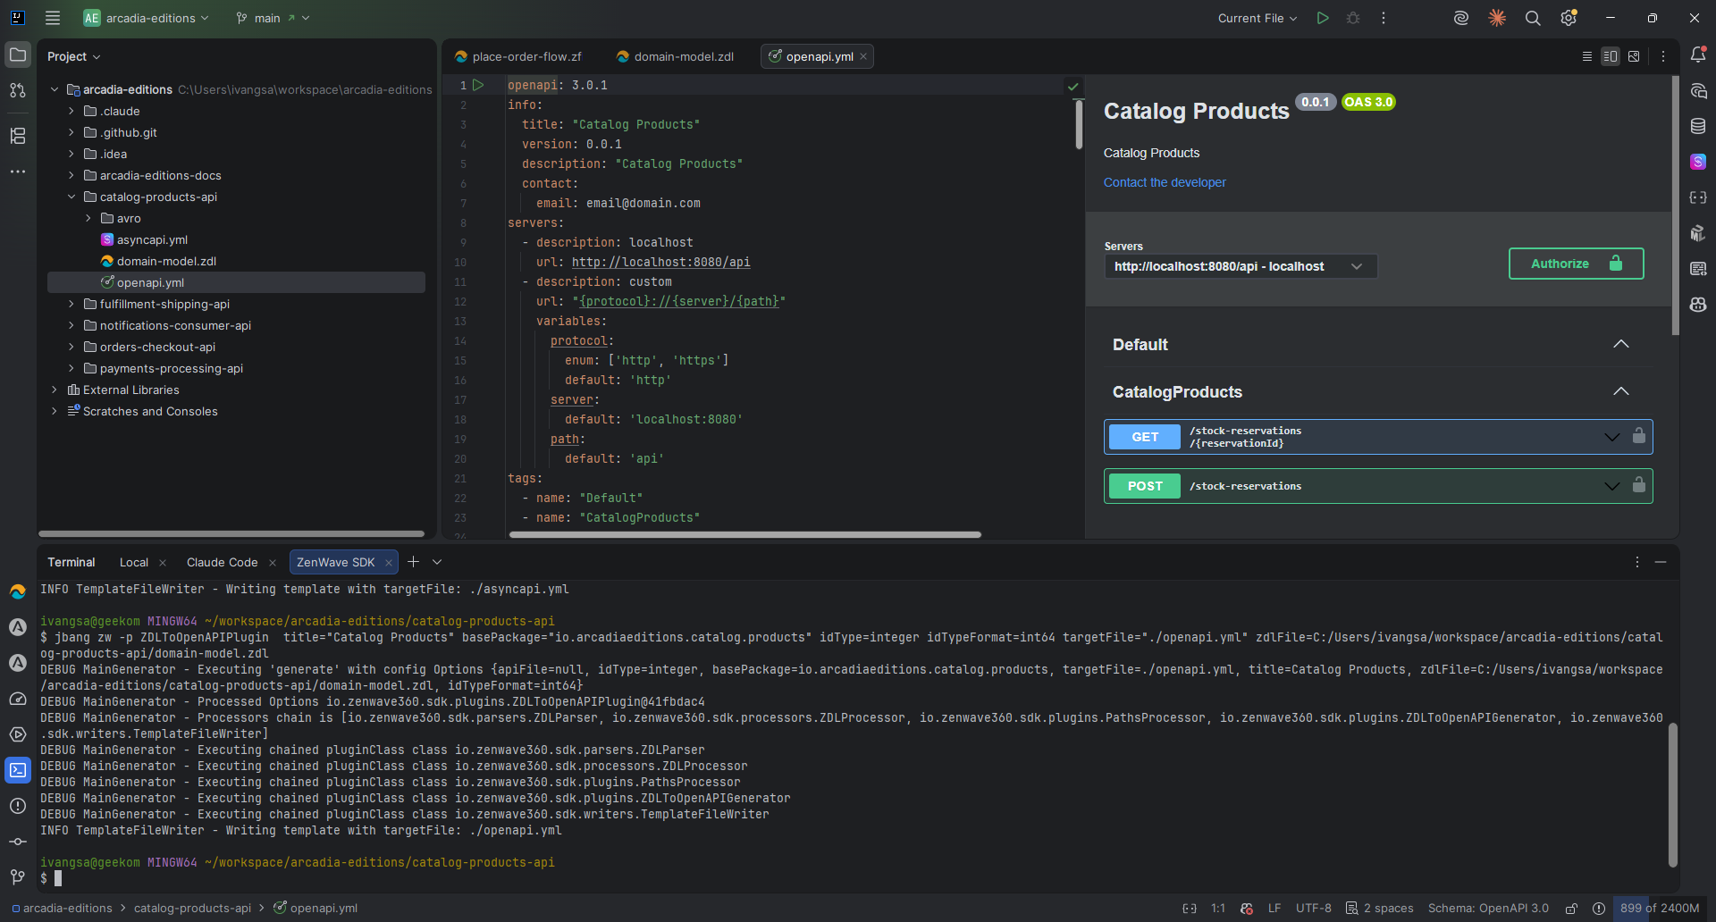Open the localhost:8080/api URL link
1716x922 pixels.
pyautogui.click(x=660, y=262)
